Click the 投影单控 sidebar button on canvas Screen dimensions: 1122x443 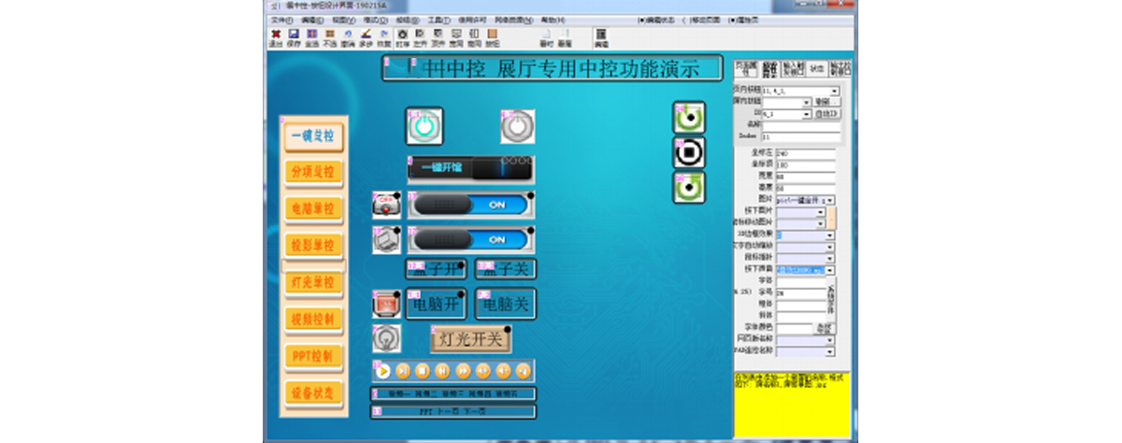(x=314, y=246)
